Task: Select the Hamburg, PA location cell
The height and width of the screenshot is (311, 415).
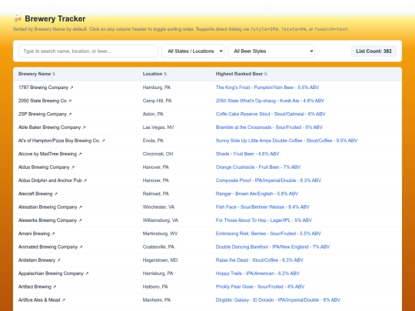Action: [157, 88]
